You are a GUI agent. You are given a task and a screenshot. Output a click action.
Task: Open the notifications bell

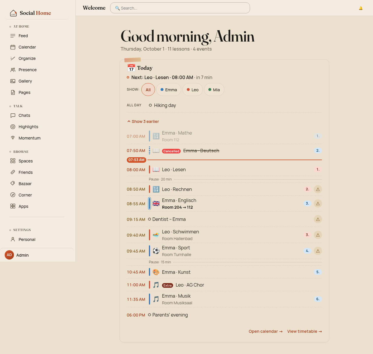click(x=361, y=8)
